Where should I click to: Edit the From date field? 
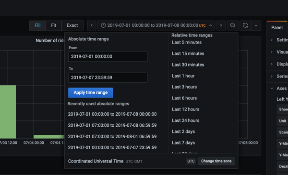point(108,56)
